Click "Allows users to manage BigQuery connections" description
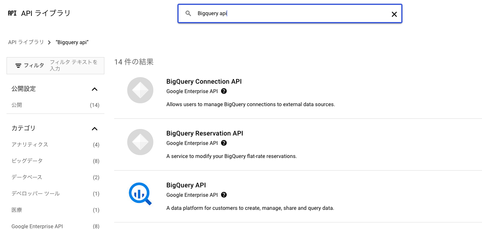This screenshot has height=229, width=482. coord(250,104)
